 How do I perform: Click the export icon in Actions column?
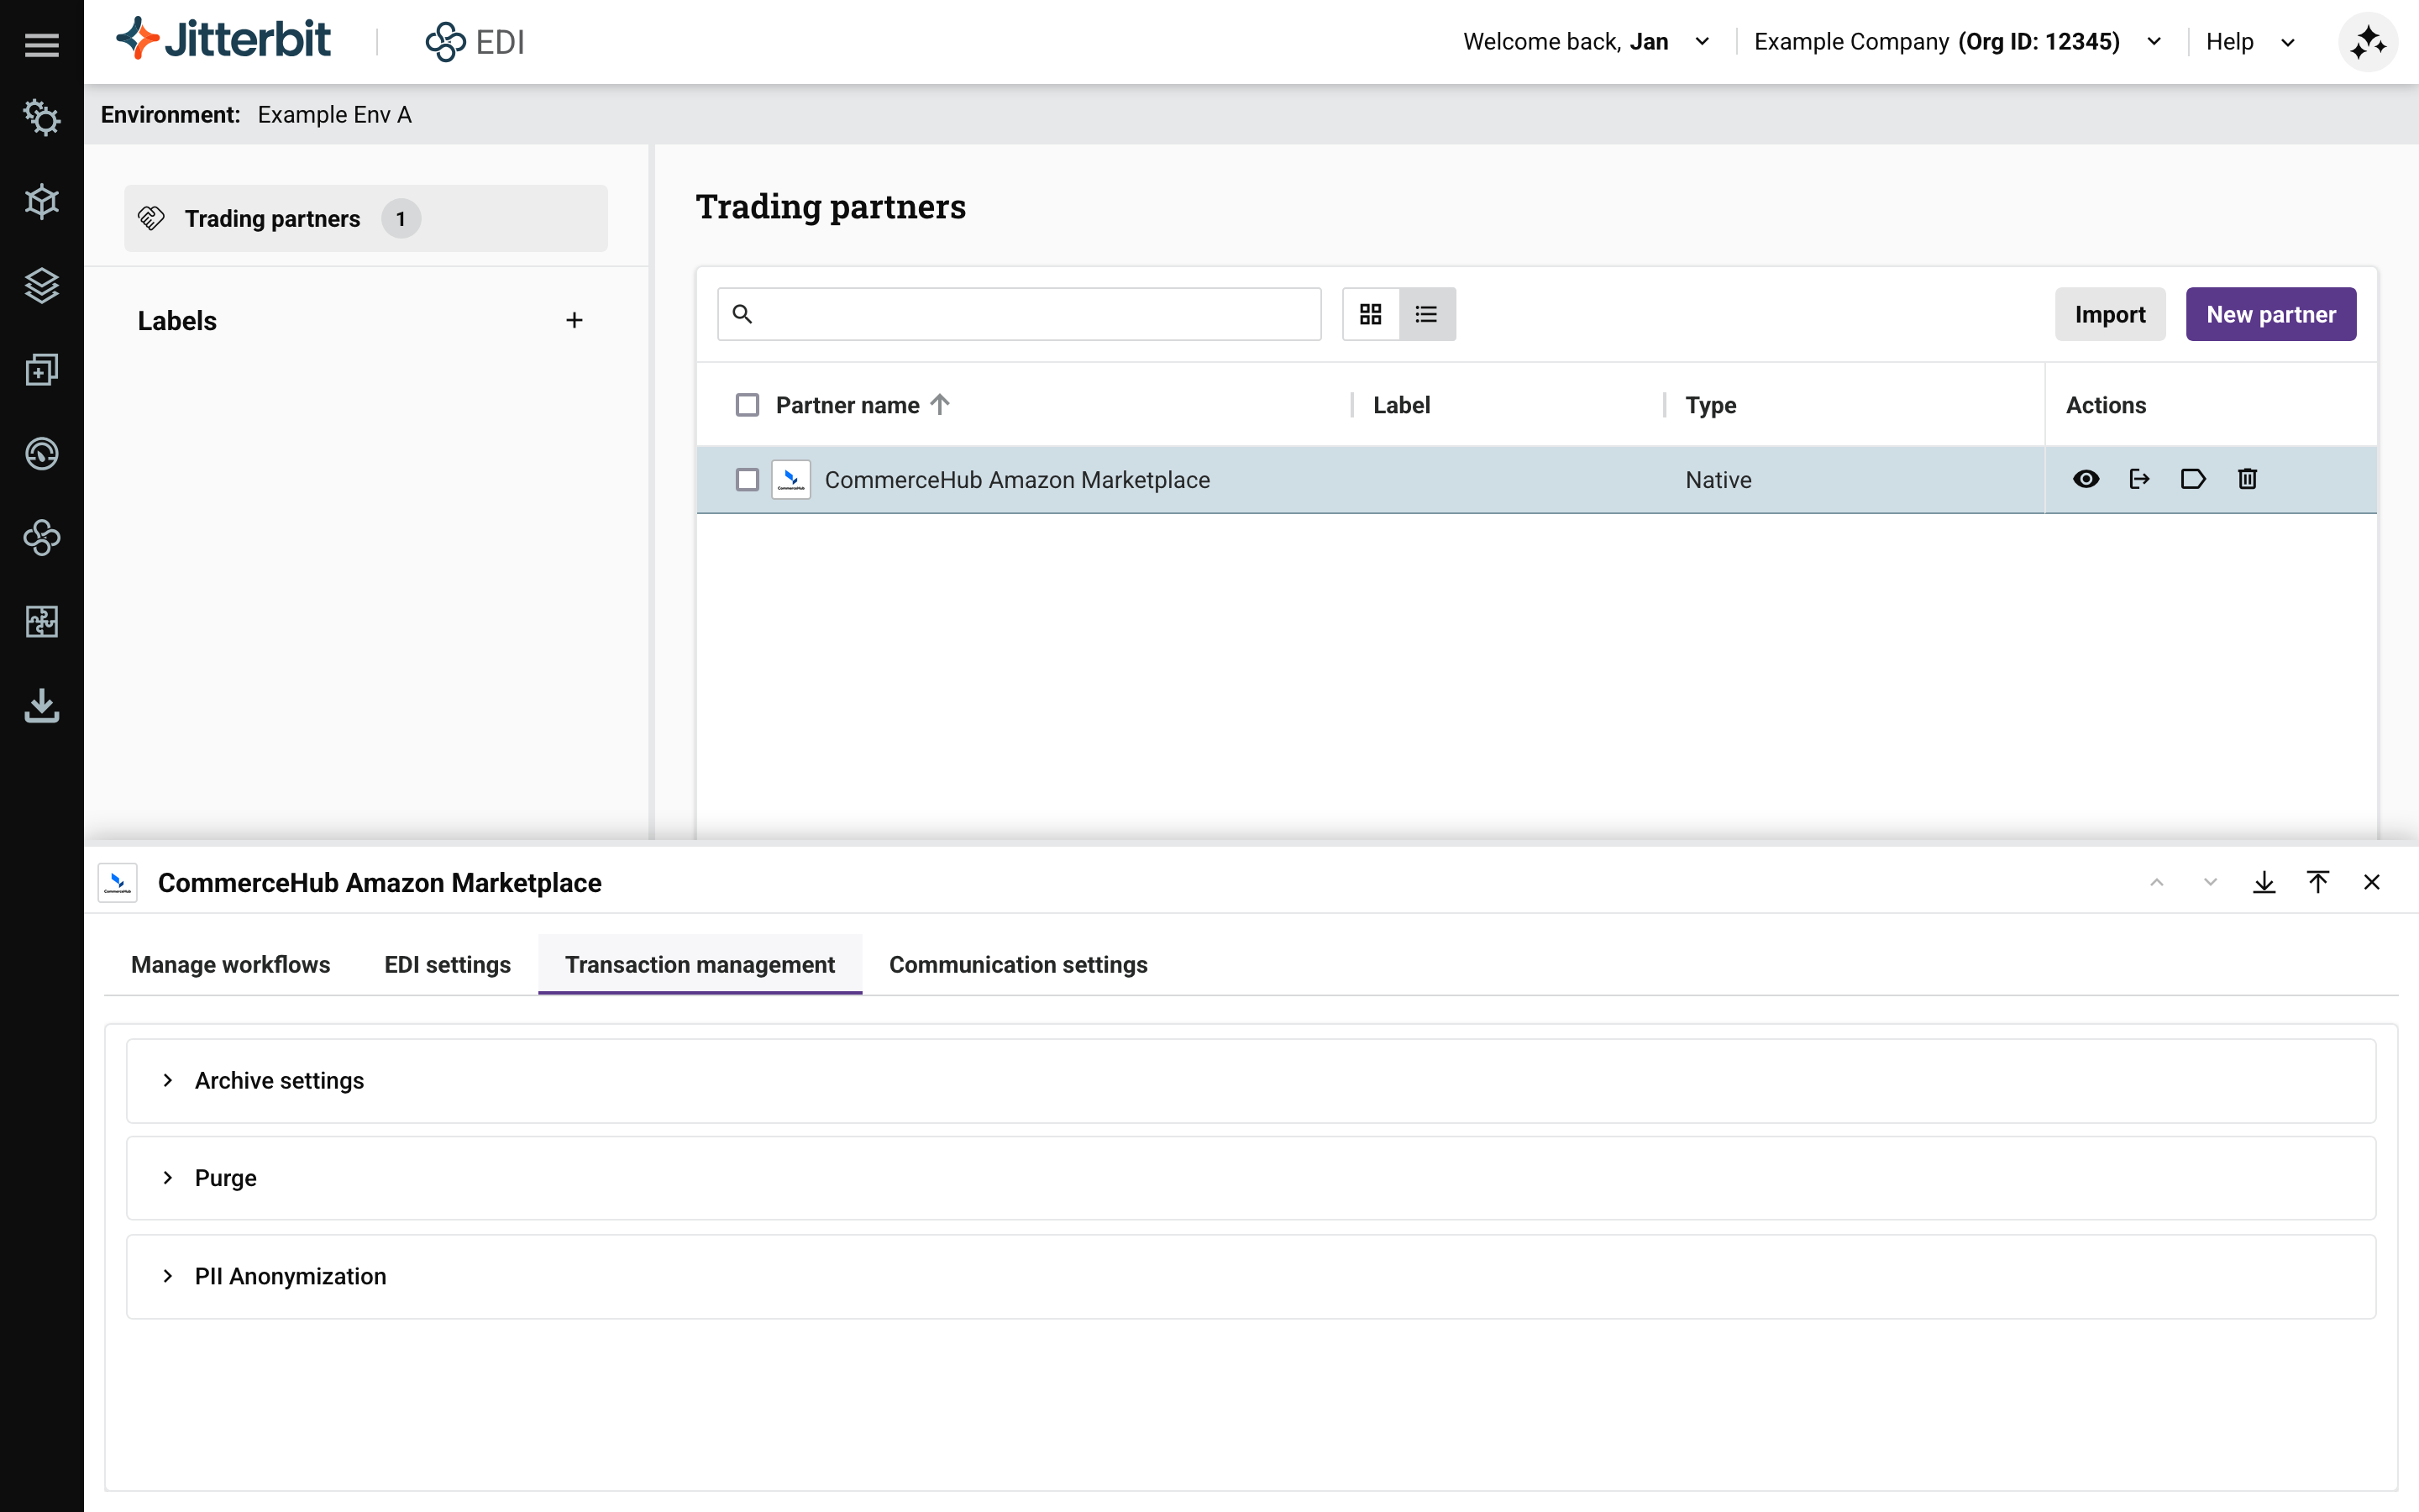click(x=2139, y=479)
